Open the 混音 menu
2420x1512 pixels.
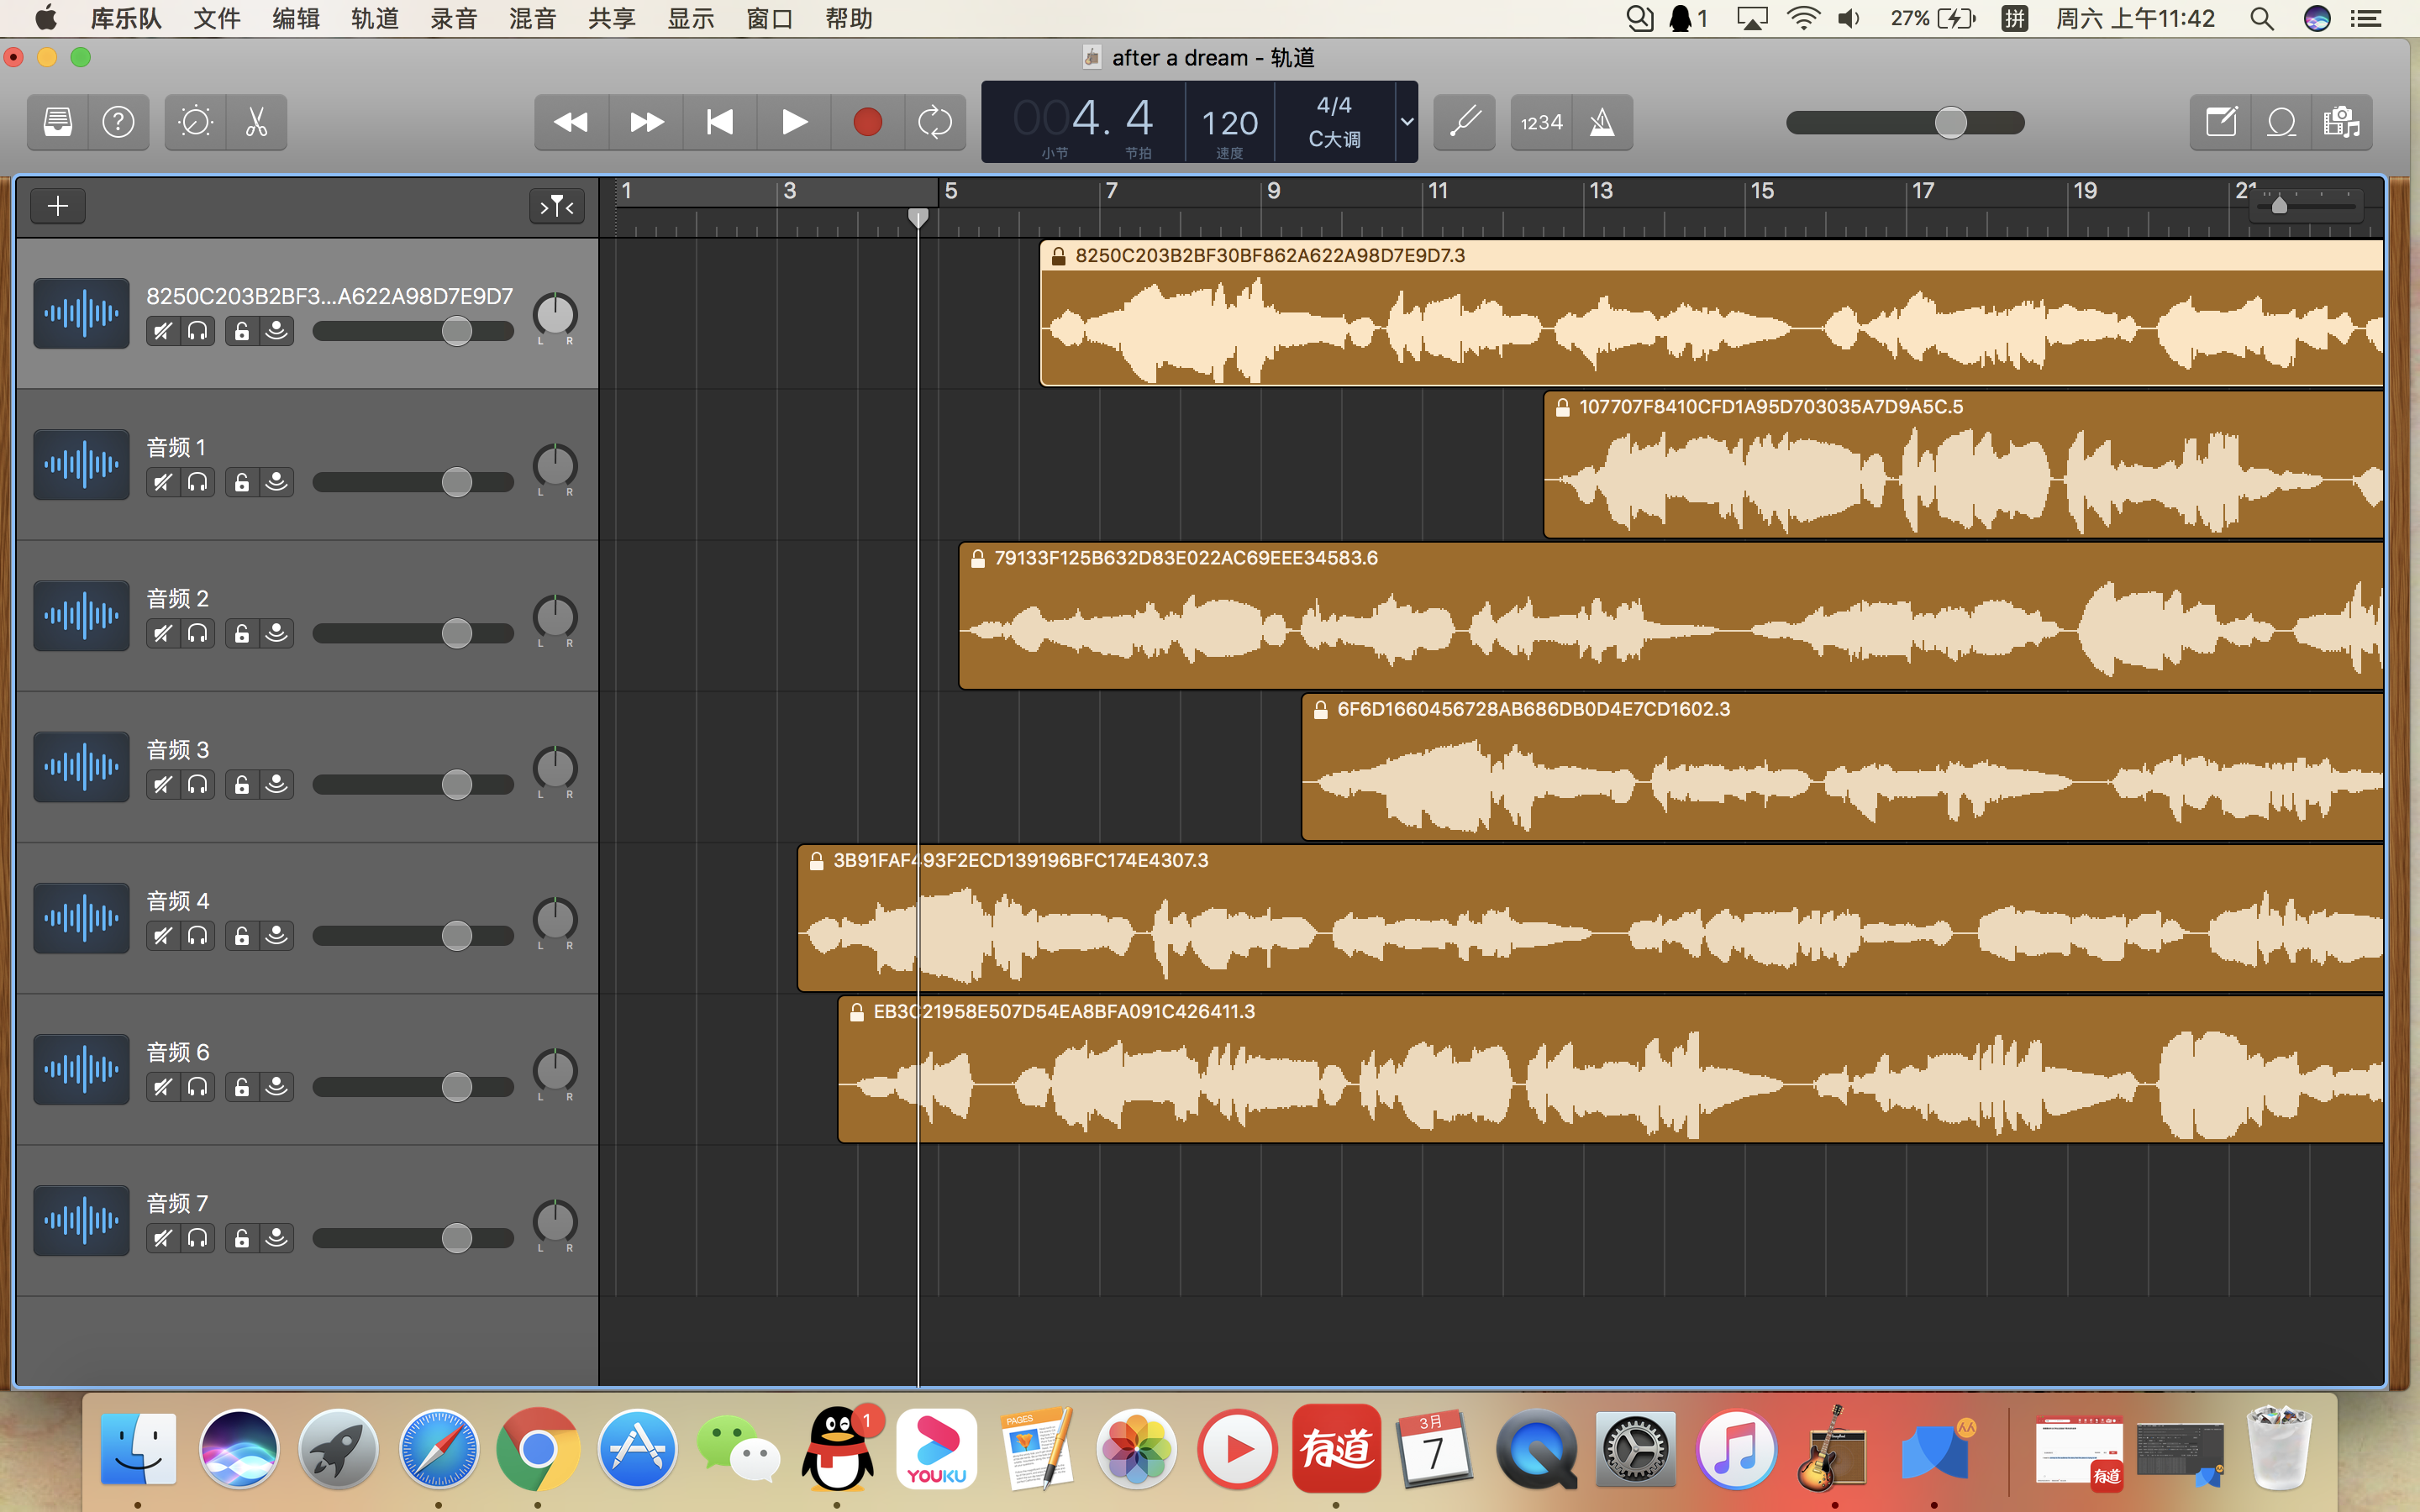pyautogui.click(x=532, y=18)
